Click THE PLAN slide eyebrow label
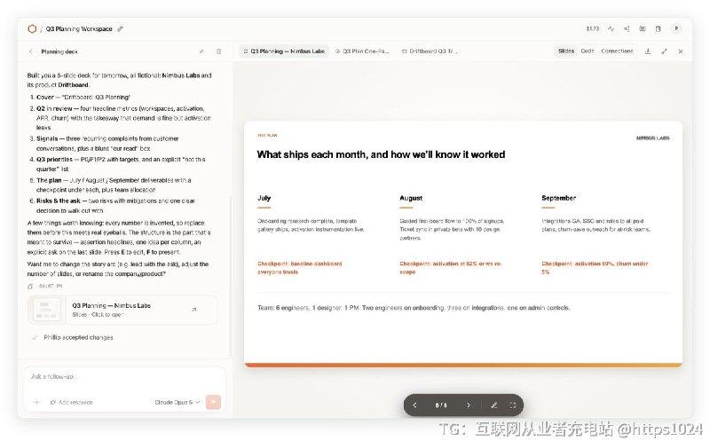Image resolution: width=710 pixels, height=441 pixels. point(267,136)
